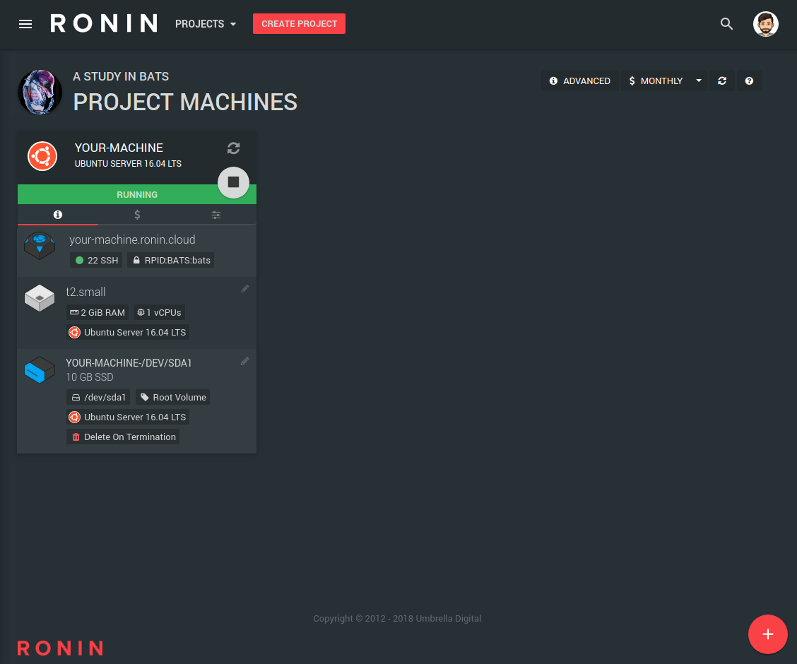Screen dimensions: 797x664
Task: Open the machine cost ($) tab
Action: click(x=136, y=214)
